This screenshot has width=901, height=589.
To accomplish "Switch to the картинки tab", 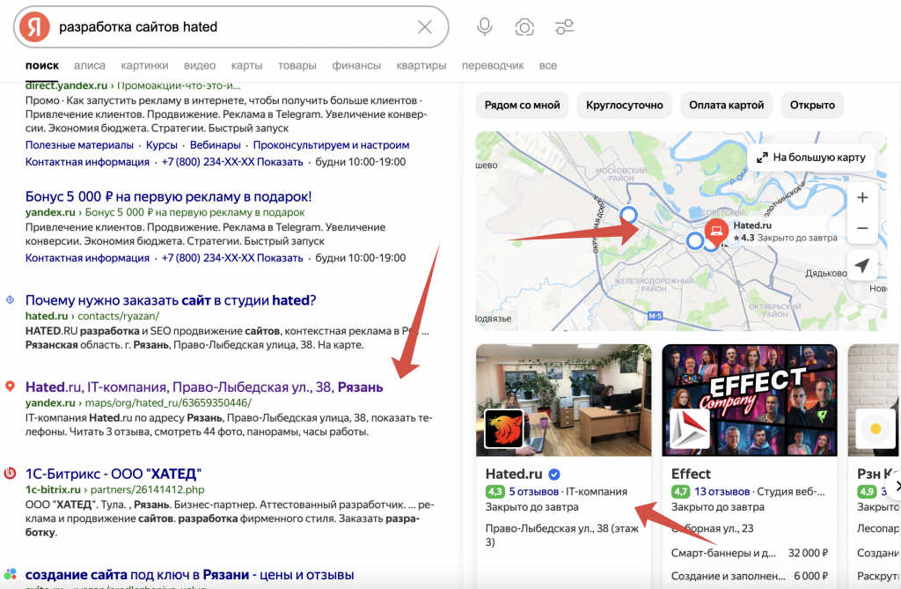I will point(144,65).
